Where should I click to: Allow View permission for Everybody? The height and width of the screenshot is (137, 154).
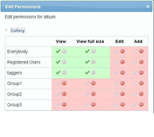click(x=58, y=51)
